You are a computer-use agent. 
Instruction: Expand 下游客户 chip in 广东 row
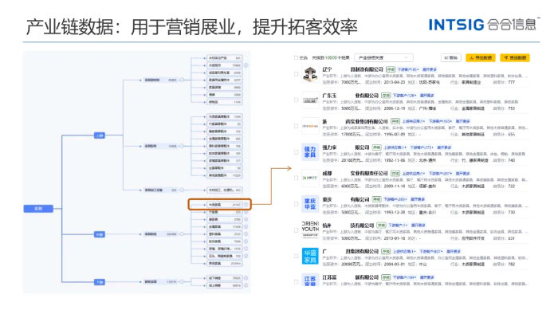[x=404, y=96]
